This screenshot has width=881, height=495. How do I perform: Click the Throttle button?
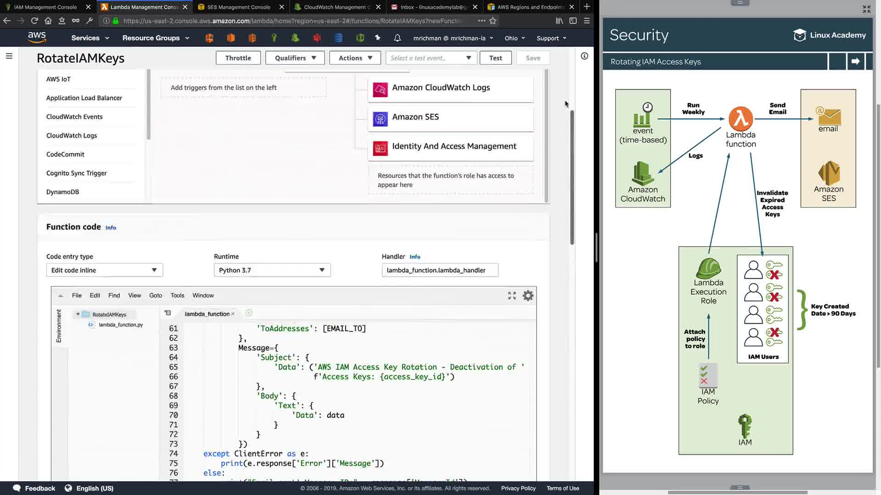pyautogui.click(x=238, y=58)
